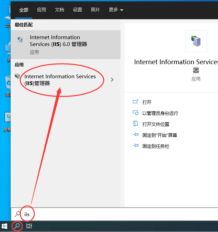
Task: Open the Windows Start button
Action: (x=4, y=226)
